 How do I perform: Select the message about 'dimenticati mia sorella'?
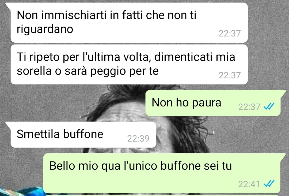(x=129, y=64)
